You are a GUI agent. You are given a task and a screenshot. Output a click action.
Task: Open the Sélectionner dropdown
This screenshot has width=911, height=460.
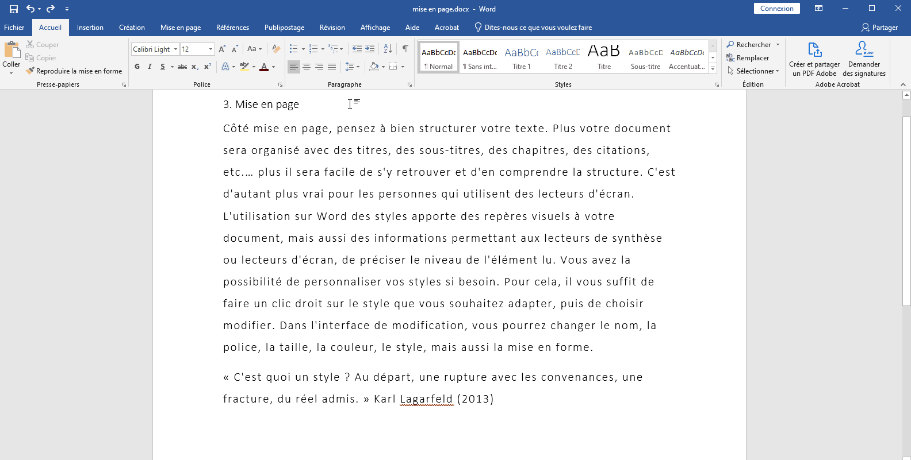pos(753,71)
